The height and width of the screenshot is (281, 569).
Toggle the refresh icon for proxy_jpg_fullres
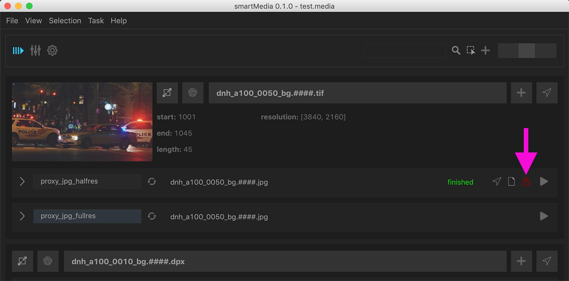152,216
